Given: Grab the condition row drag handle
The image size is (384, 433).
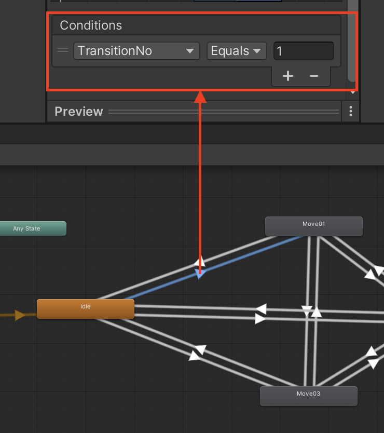Looking at the screenshot, I should [63, 50].
